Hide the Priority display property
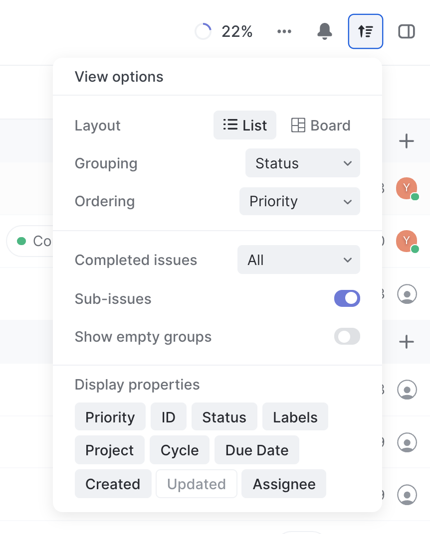 pos(110,417)
